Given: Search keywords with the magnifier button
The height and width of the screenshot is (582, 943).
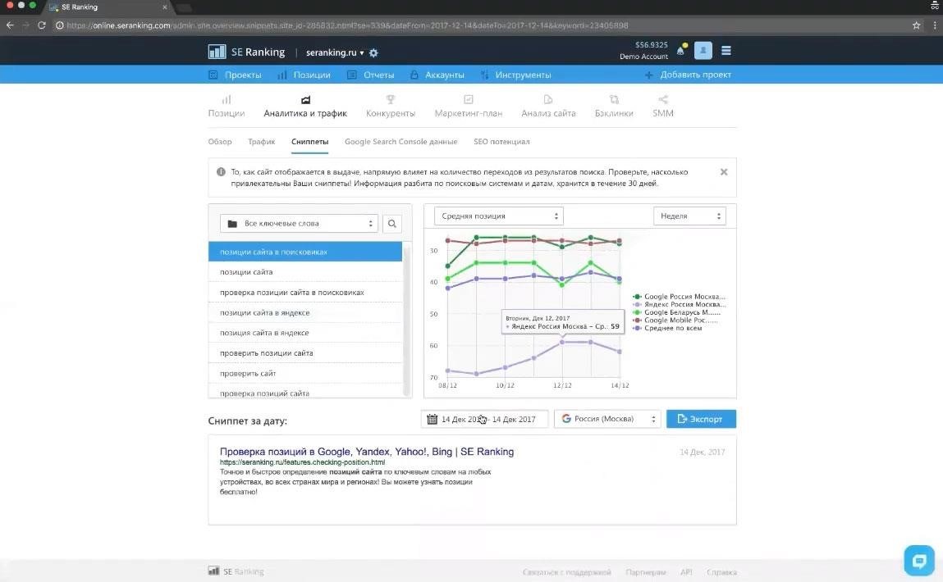Looking at the screenshot, I should coord(392,224).
